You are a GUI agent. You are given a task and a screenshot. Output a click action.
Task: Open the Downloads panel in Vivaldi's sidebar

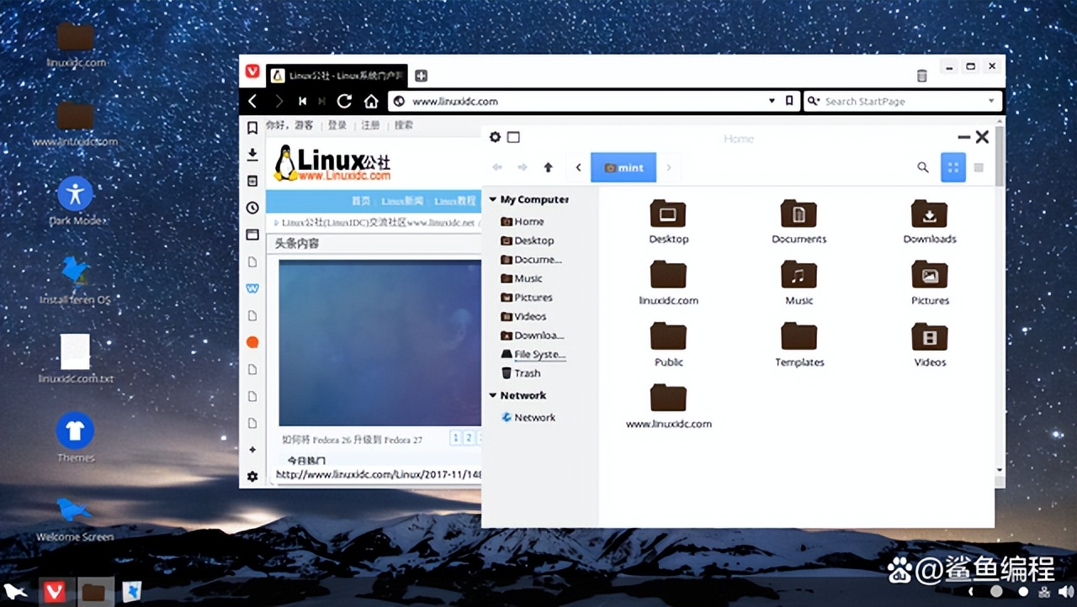(252, 155)
